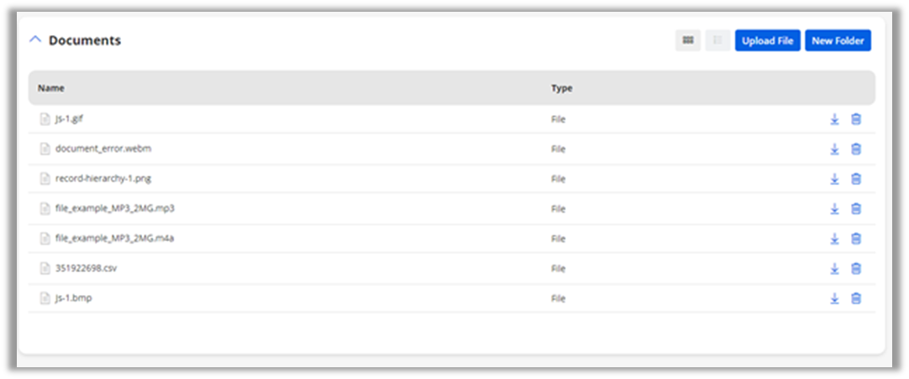The image size is (909, 379).
Task: Download the Js-1.bmp file
Action: [x=834, y=298]
